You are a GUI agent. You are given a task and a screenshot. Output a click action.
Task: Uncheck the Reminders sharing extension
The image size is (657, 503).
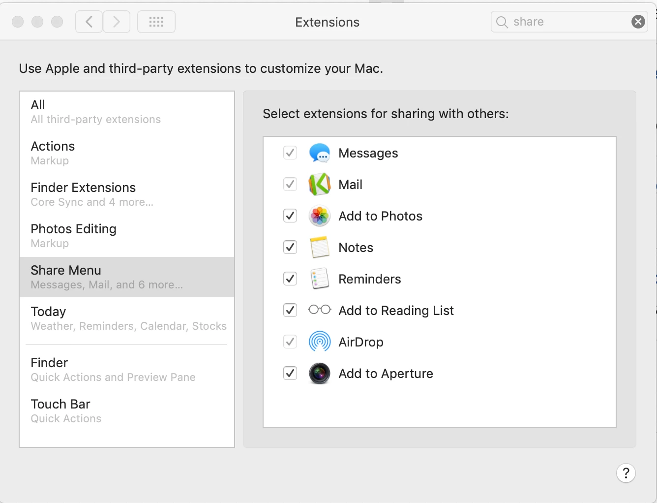(290, 279)
